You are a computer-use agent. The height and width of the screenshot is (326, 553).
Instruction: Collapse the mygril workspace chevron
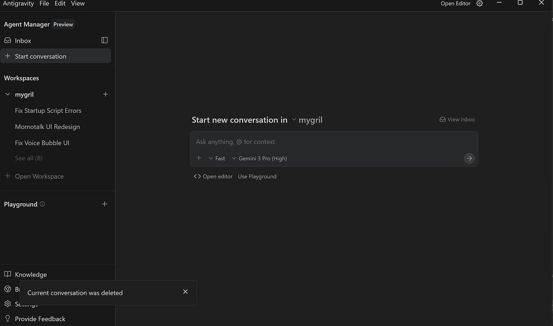coord(8,94)
